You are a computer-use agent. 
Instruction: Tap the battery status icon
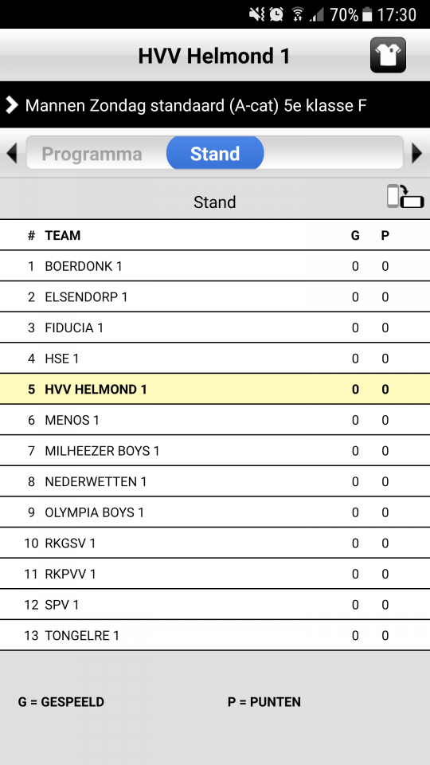point(367,14)
